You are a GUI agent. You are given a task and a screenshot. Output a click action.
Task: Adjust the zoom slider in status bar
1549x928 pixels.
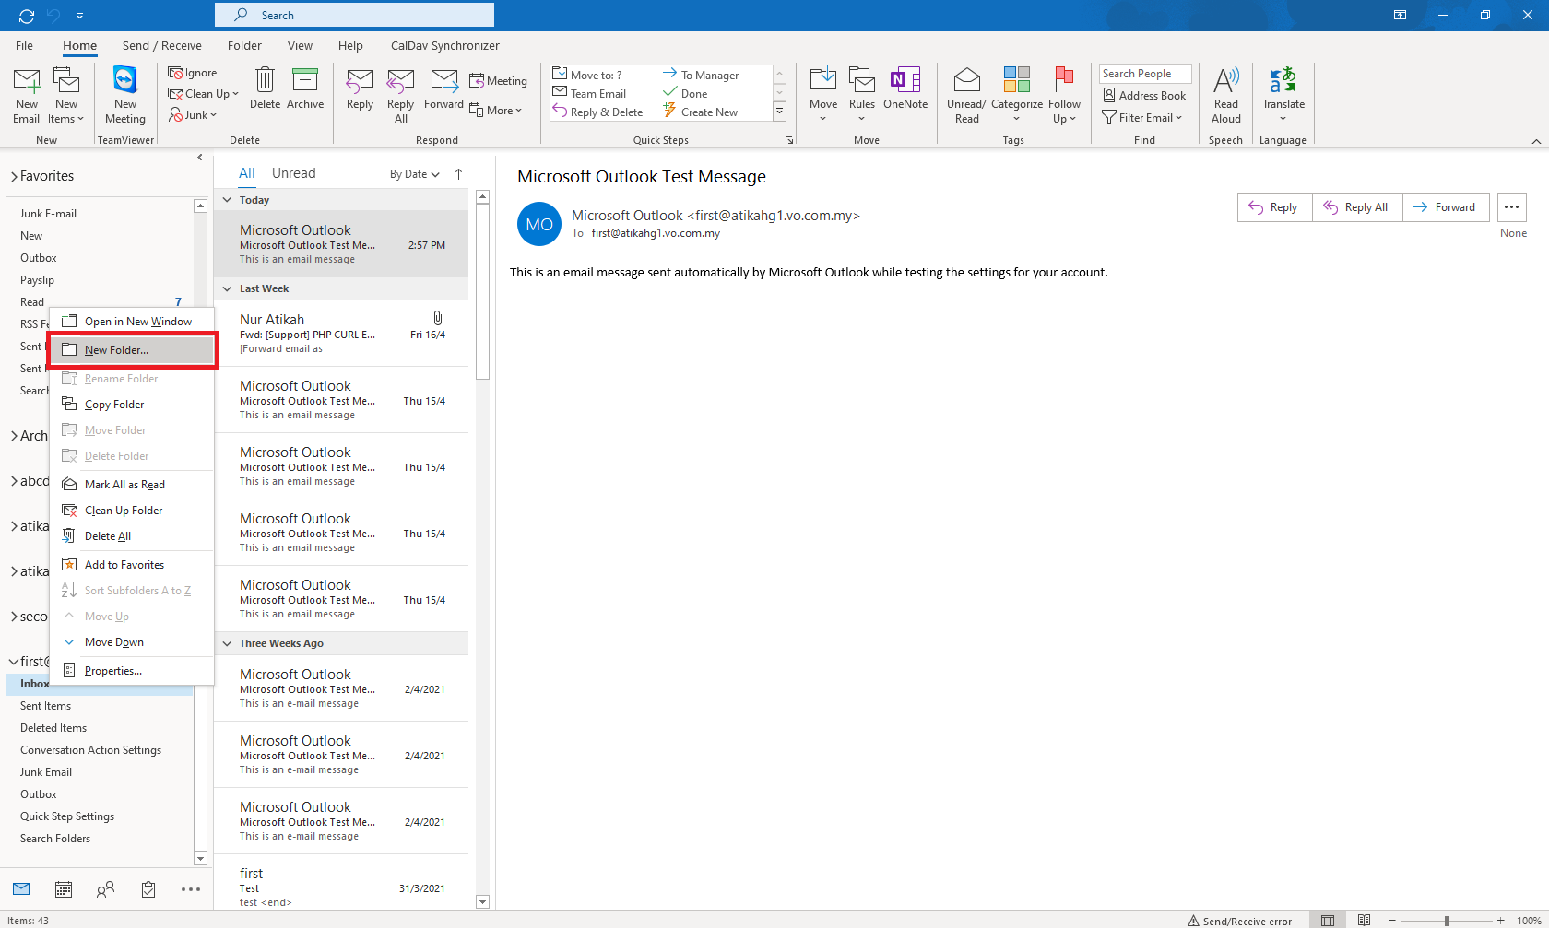[1447, 921]
